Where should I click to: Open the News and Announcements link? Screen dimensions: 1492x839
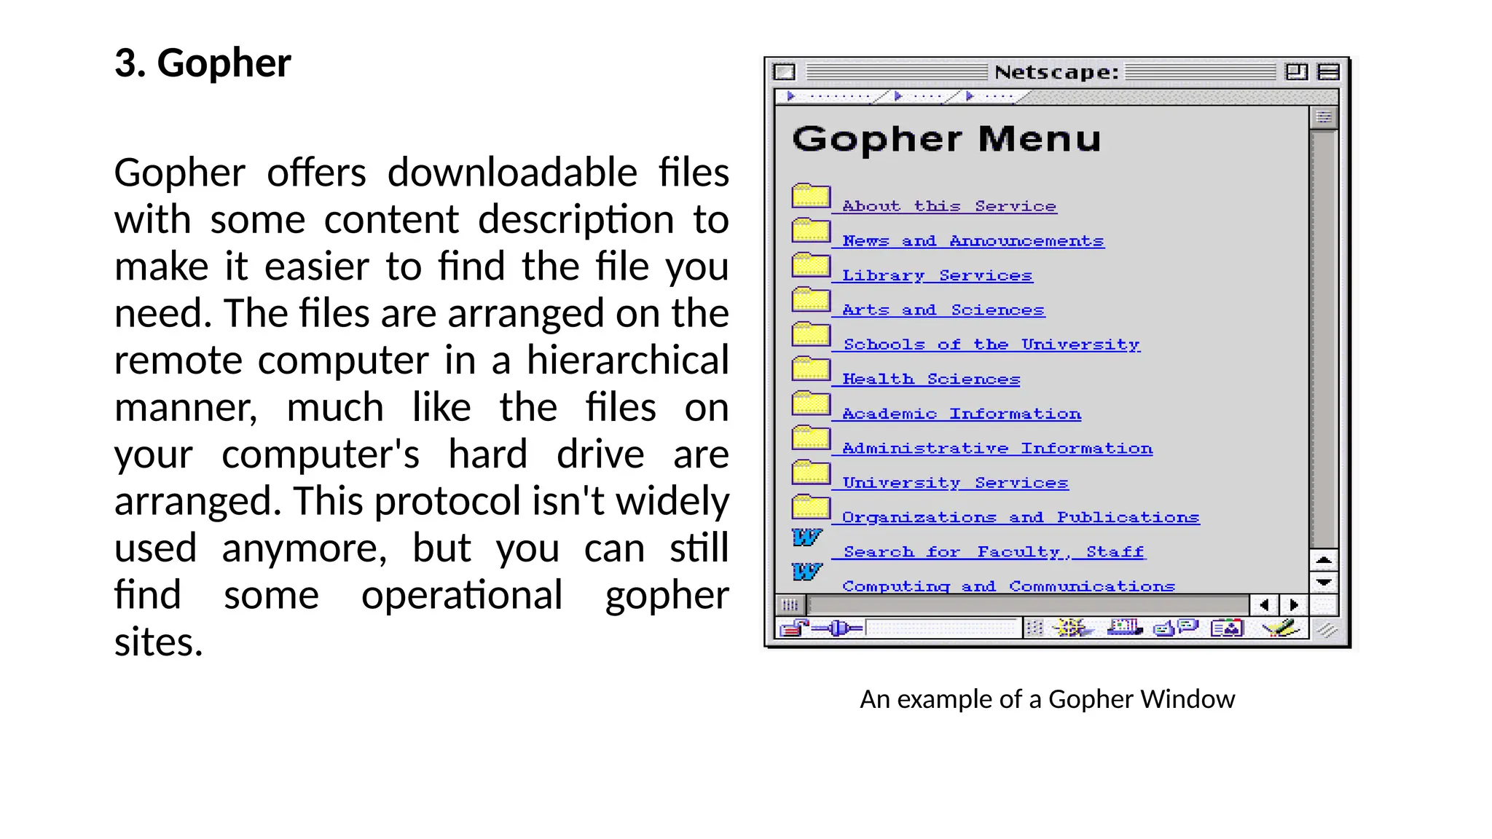point(973,241)
